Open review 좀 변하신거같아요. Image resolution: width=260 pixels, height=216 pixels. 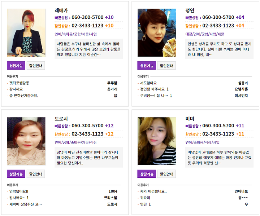tap(24, 96)
